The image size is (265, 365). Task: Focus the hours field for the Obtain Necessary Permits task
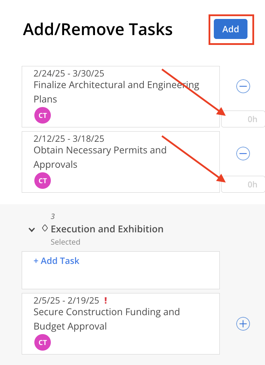click(x=243, y=184)
